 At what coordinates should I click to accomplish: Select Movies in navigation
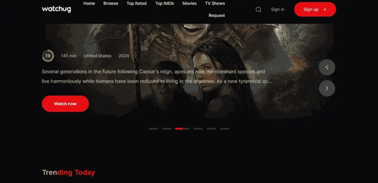189,3
